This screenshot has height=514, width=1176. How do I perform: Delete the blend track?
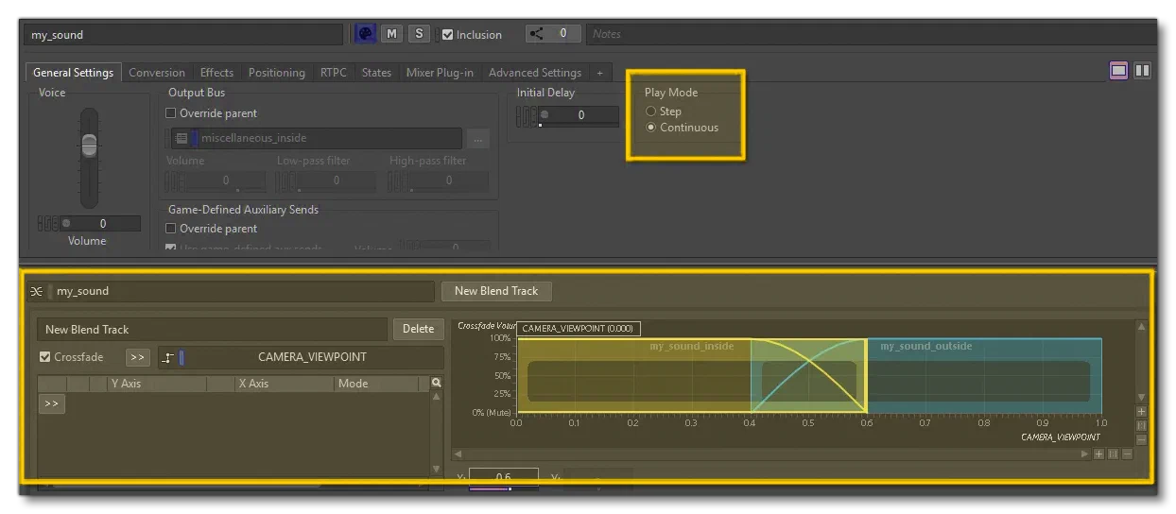click(x=418, y=329)
